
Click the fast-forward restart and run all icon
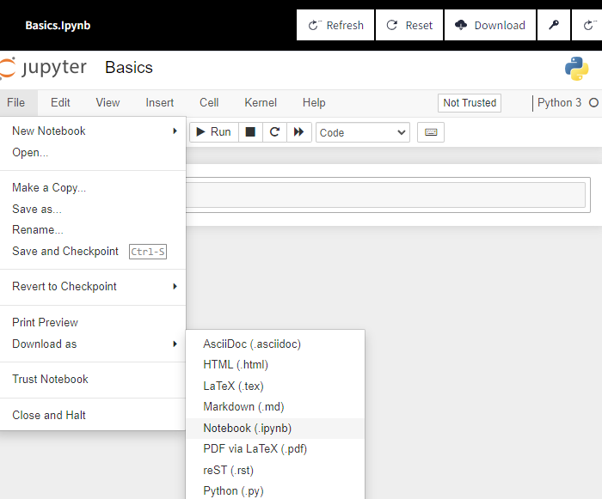tap(298, 132)
